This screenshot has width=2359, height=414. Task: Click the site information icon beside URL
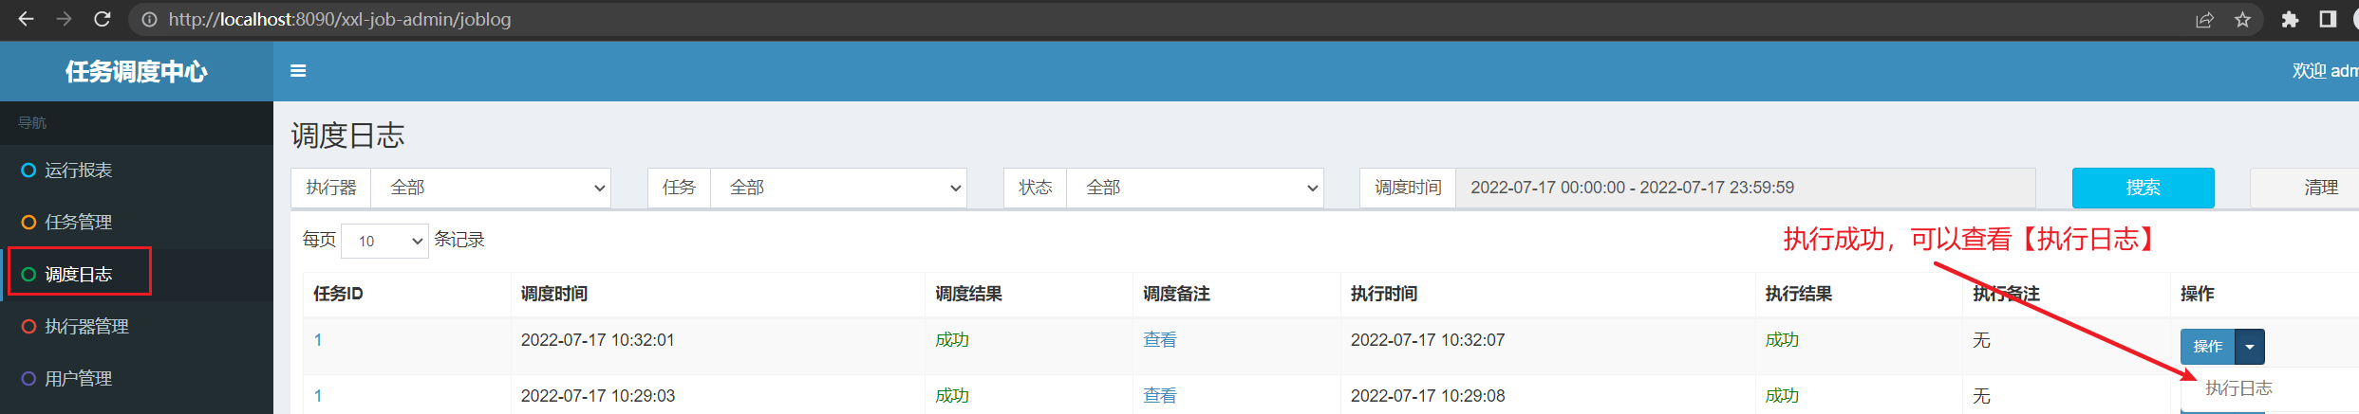point(149,19)
